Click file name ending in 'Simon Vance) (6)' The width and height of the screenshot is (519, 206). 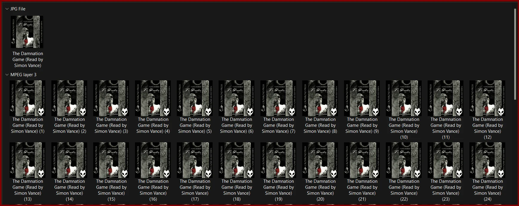(x=237, y=125)
